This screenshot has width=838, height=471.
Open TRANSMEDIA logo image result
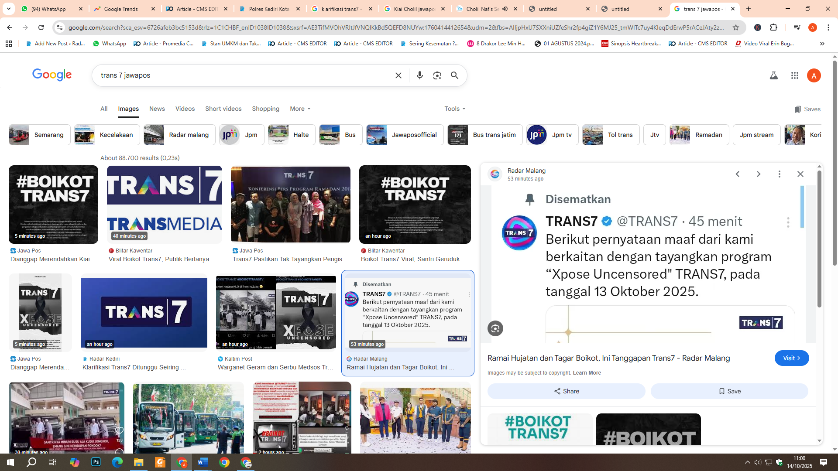(165, 205)
